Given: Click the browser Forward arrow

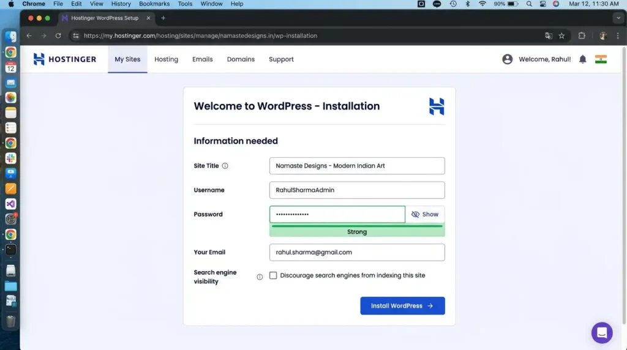Looking at the screenshot, I should coord(43,35).
